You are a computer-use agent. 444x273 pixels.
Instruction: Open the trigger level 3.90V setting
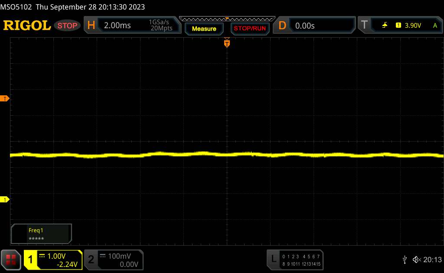tap(413, 26)
